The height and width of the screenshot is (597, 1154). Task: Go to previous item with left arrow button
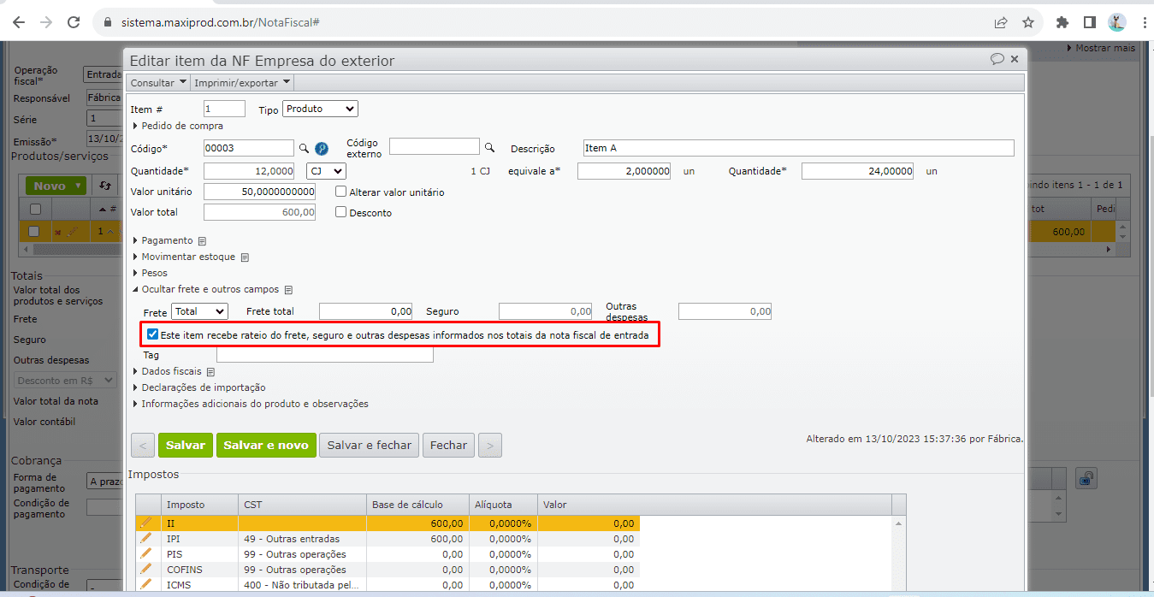(143, 446)
